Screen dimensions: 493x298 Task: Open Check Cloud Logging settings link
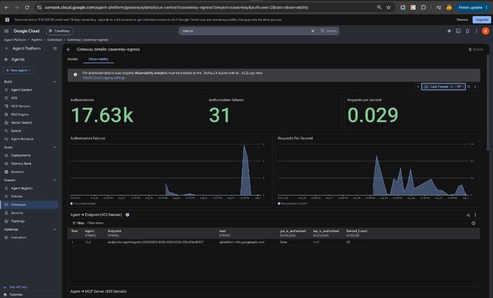tap(104, 78)
